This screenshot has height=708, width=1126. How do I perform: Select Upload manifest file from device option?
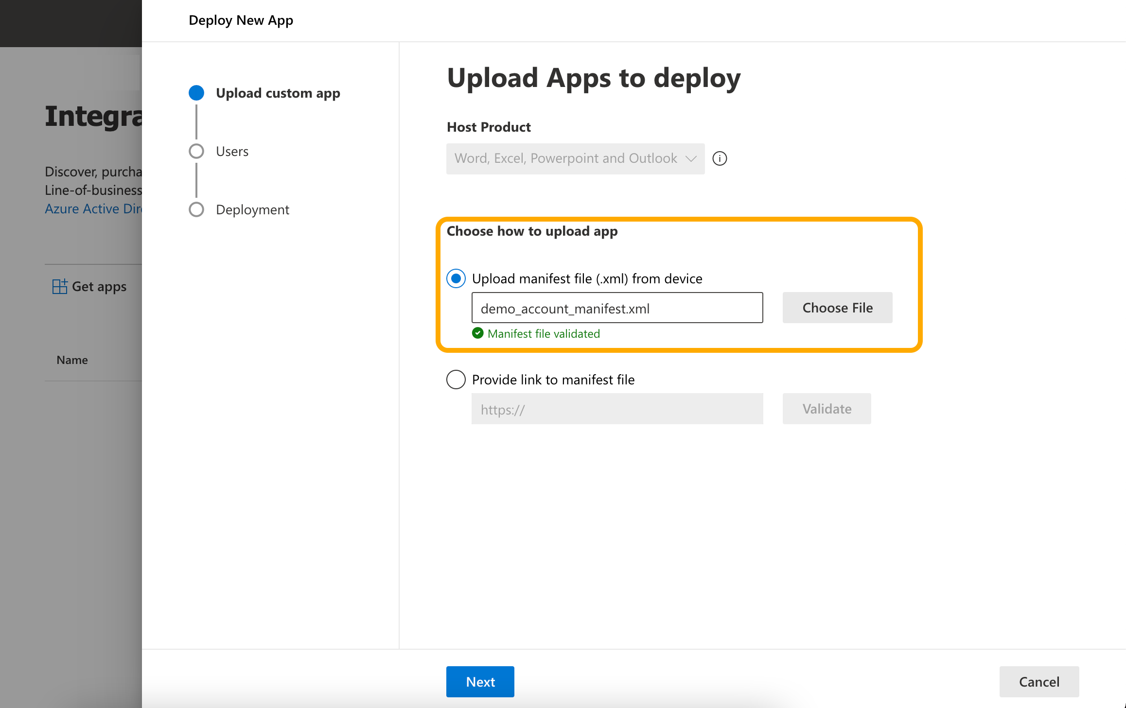456,278
